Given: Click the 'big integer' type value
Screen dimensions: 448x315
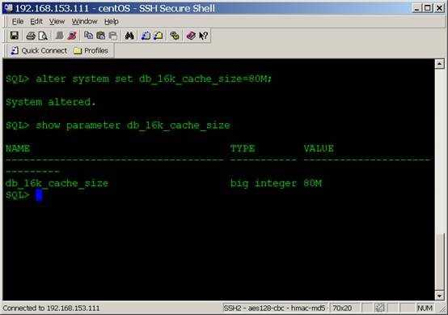Looking at the screenshot, I should pyautogui.click(x=263, y=183).
